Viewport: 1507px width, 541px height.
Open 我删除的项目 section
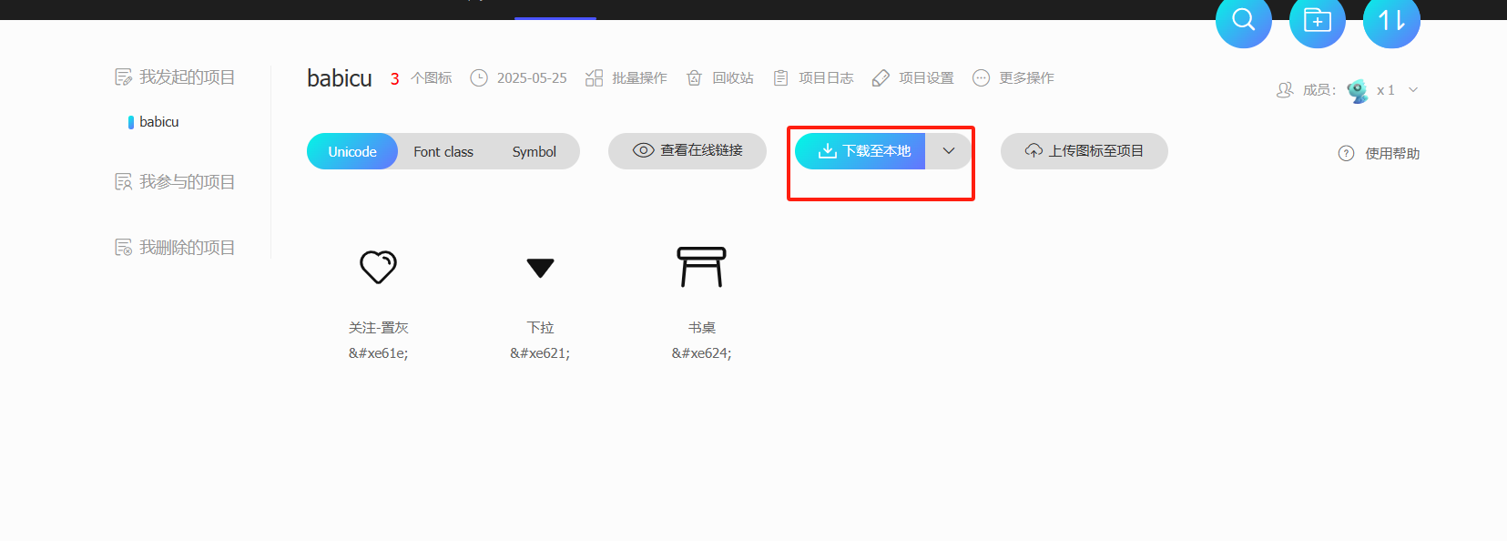click(175, 248)
